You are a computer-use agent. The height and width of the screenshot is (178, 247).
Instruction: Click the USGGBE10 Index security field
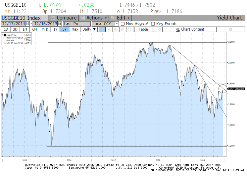point(24,18)
